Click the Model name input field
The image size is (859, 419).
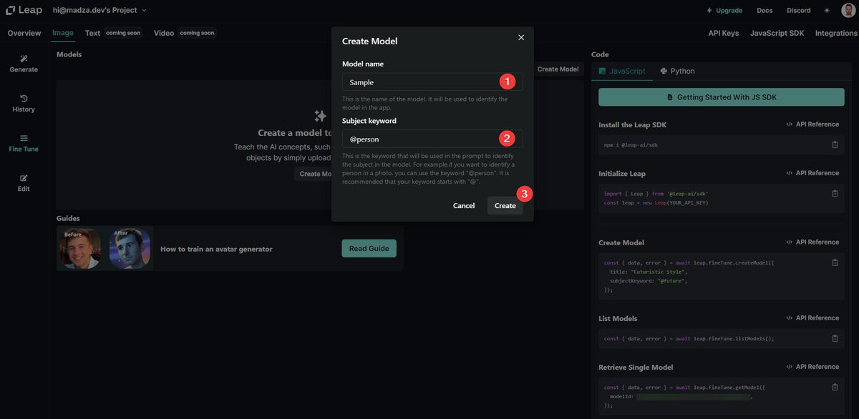(x=432, y=82)
